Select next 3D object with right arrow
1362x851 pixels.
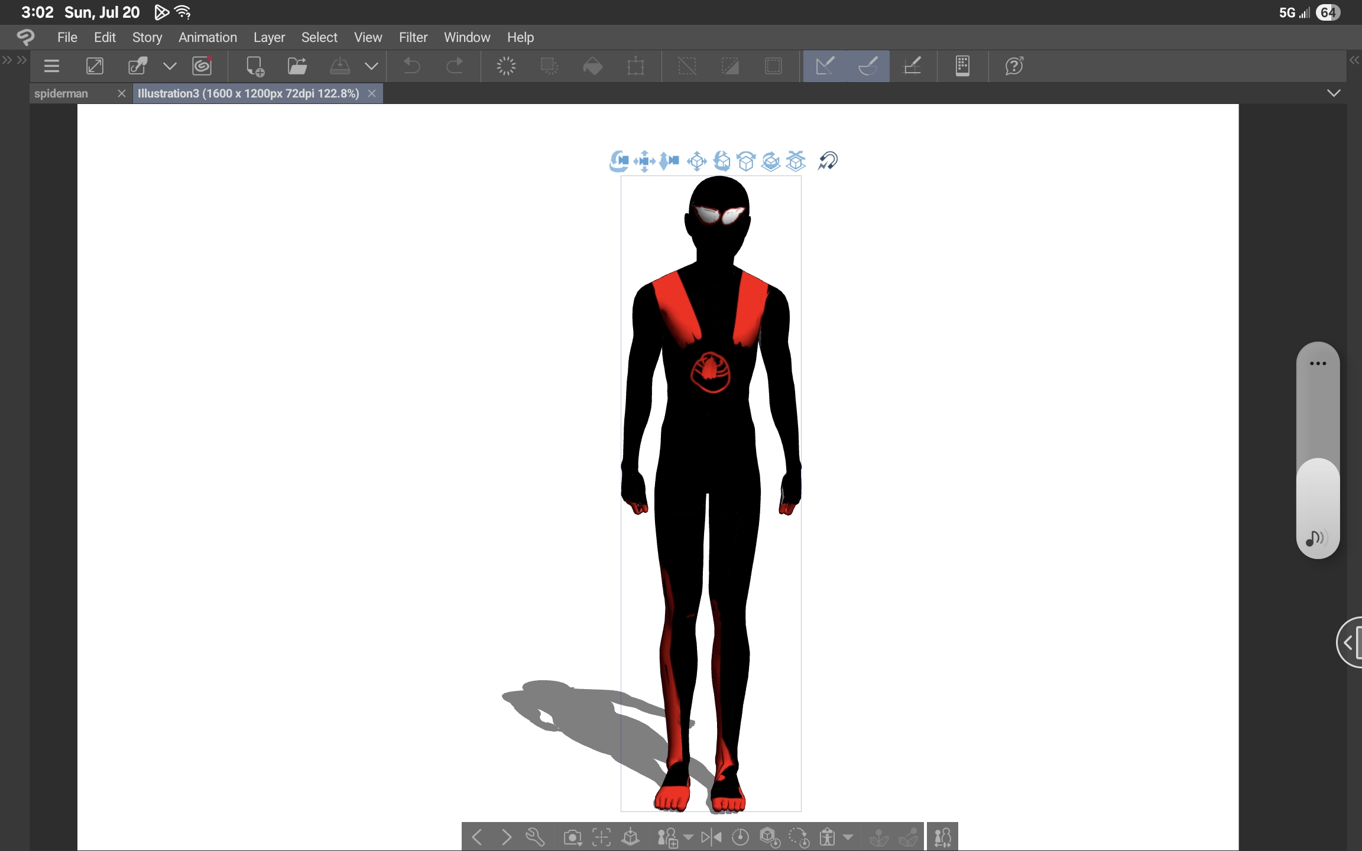[507, 837]
